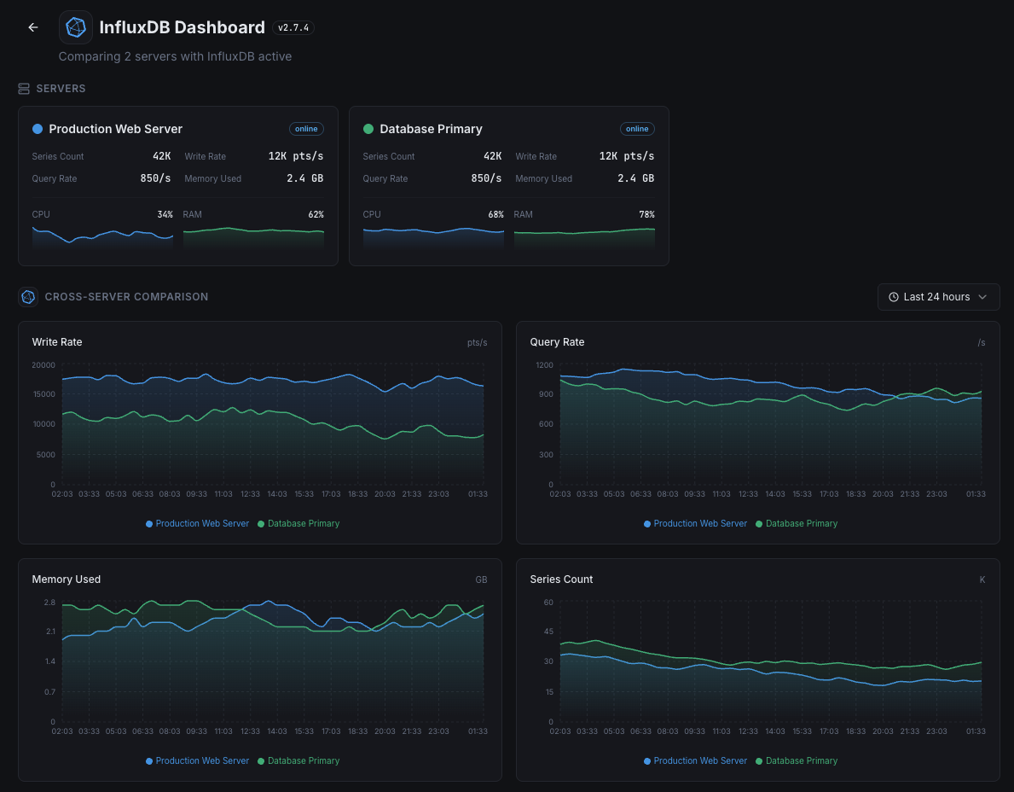Viewport: 1014px width, 792px height.
Task: Click the Cross-Server Comparison section icon
Action: point(28,297)
